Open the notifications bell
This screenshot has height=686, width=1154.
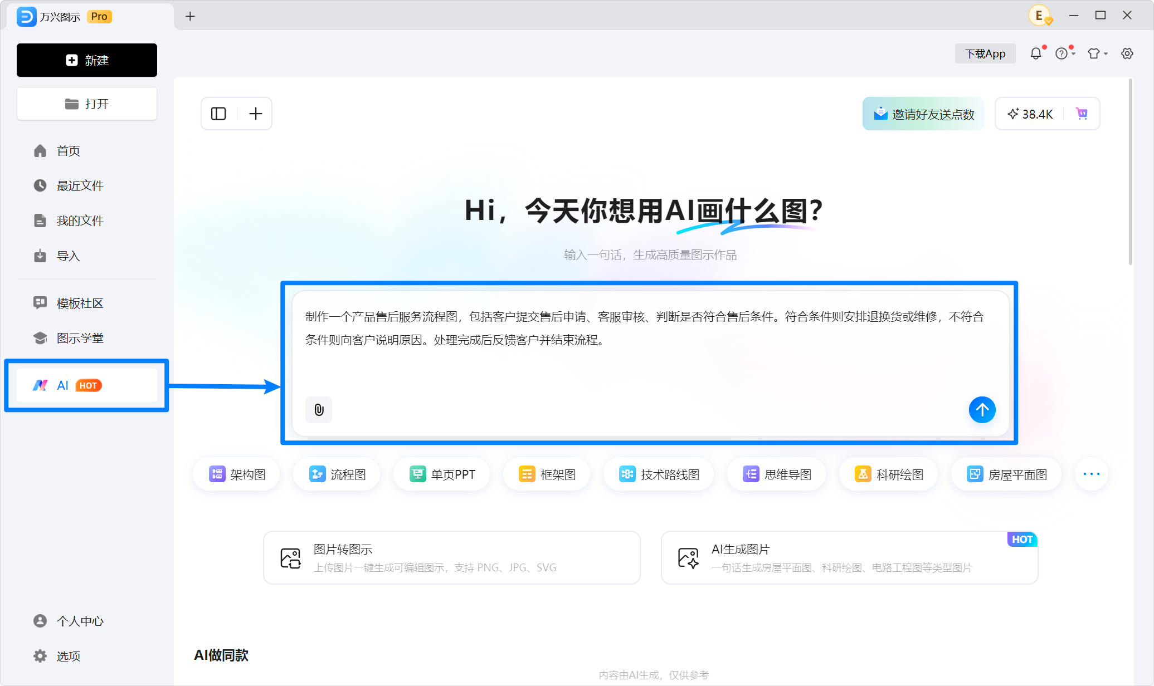[x=1036, y=53]
